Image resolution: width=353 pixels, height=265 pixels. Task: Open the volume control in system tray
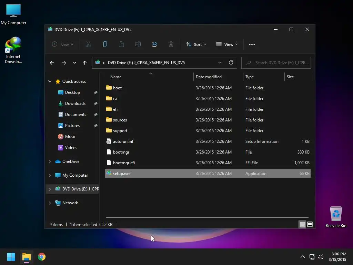click(x=321, y=257)
